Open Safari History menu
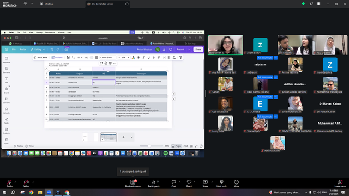This screenshot has height=196, width=349. [39, 32]
